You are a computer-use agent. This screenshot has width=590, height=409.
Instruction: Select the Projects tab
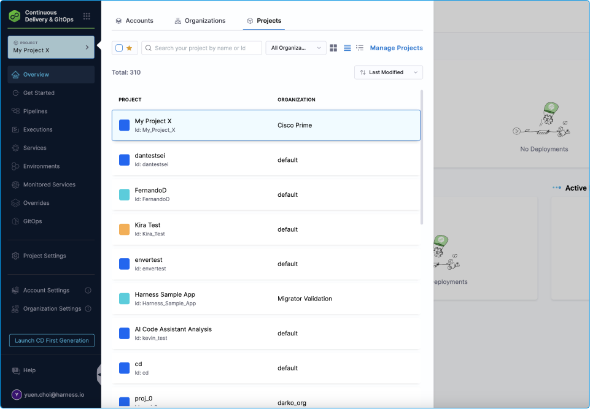click(x=264, y=21)
